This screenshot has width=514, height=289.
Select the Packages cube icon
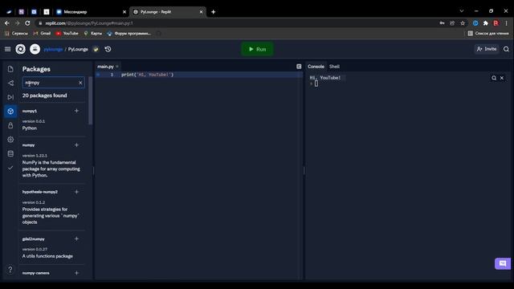tap(10, 111)
